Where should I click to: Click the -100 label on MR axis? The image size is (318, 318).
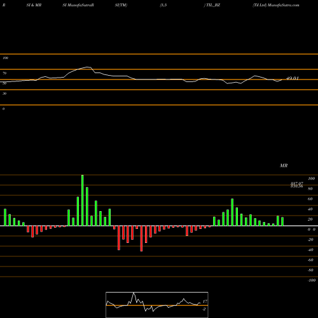[x=312, y=280]
